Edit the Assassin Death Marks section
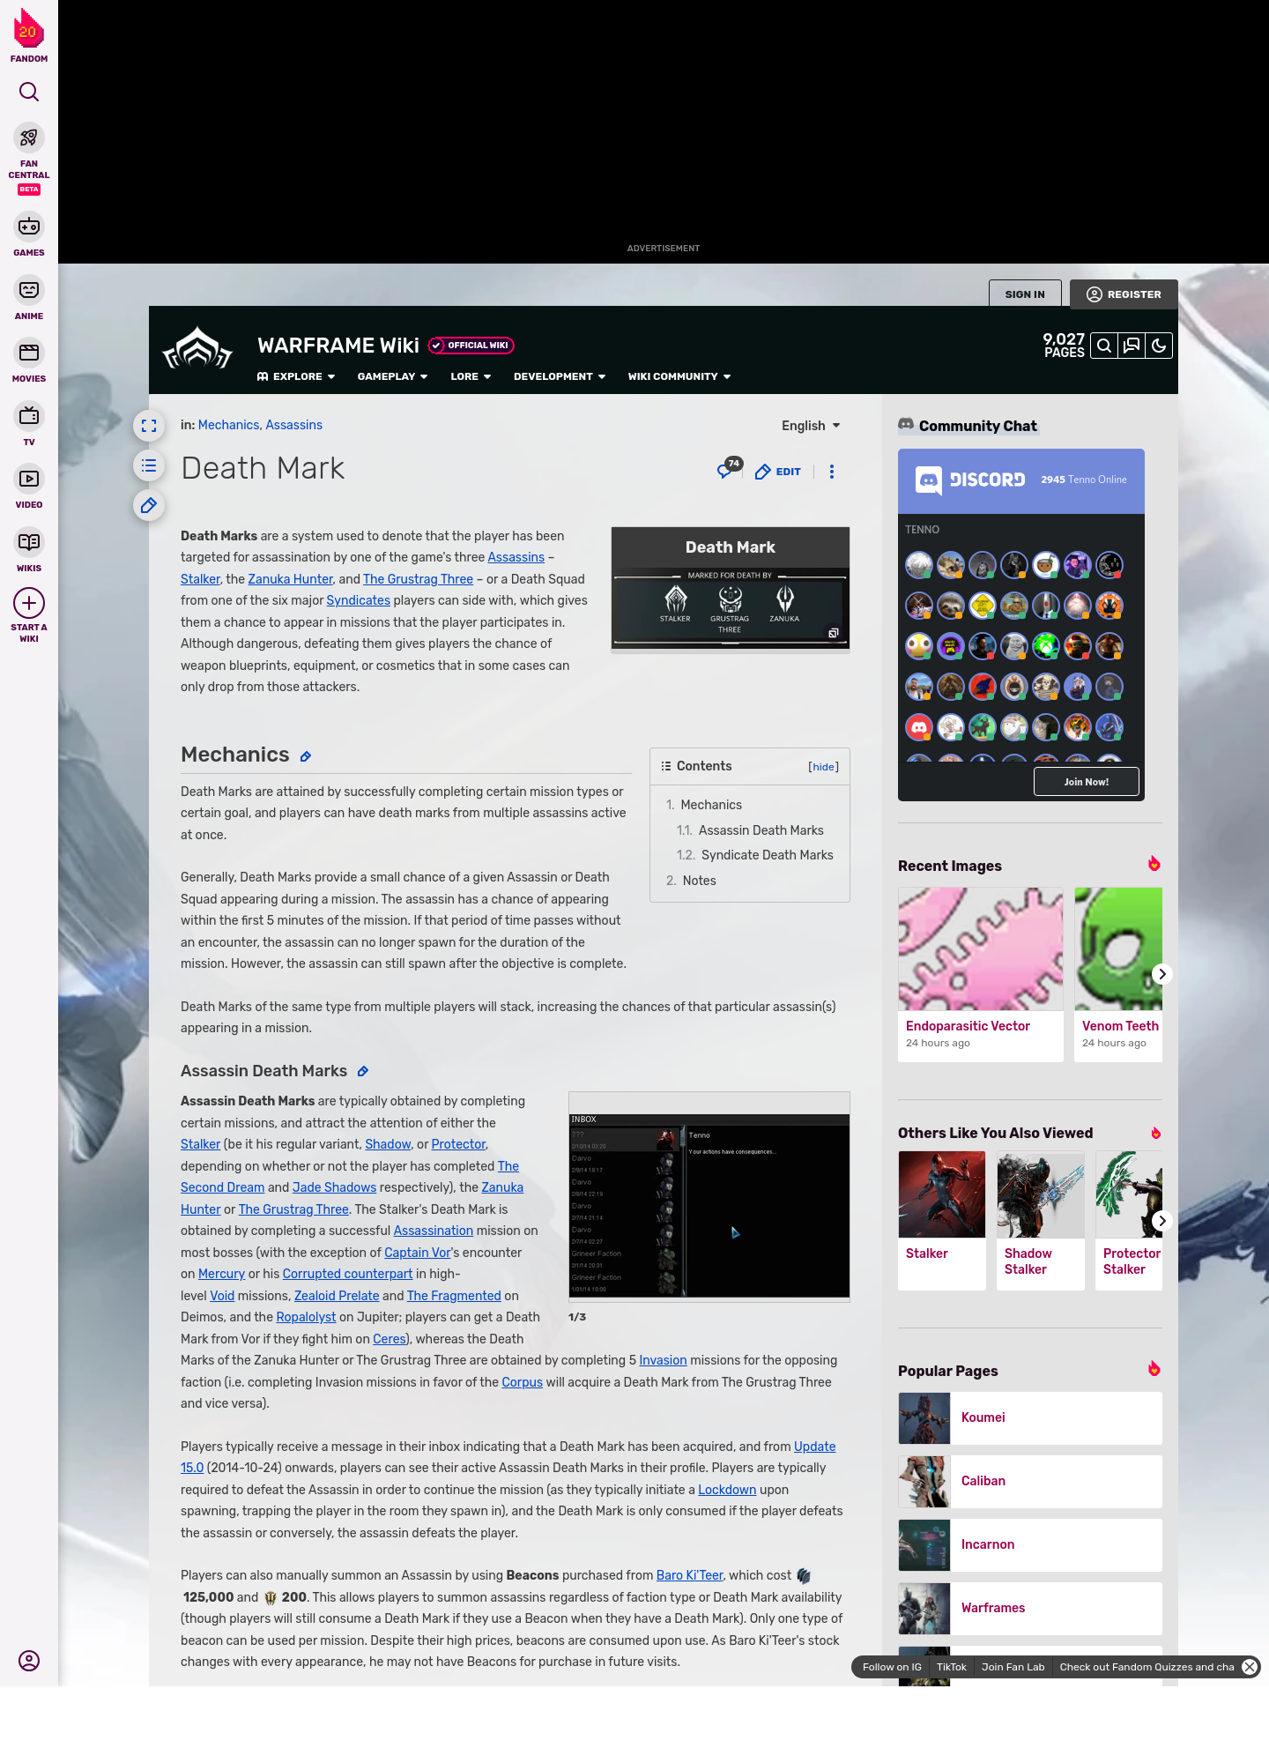The height and width of the screenshot is (1763, 1269). 363,1072
